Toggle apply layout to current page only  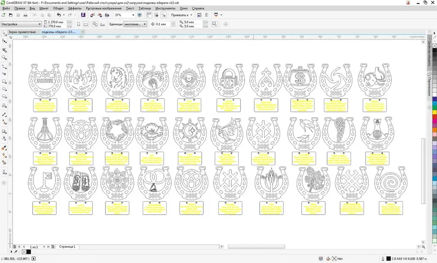[x=102, y=24]
